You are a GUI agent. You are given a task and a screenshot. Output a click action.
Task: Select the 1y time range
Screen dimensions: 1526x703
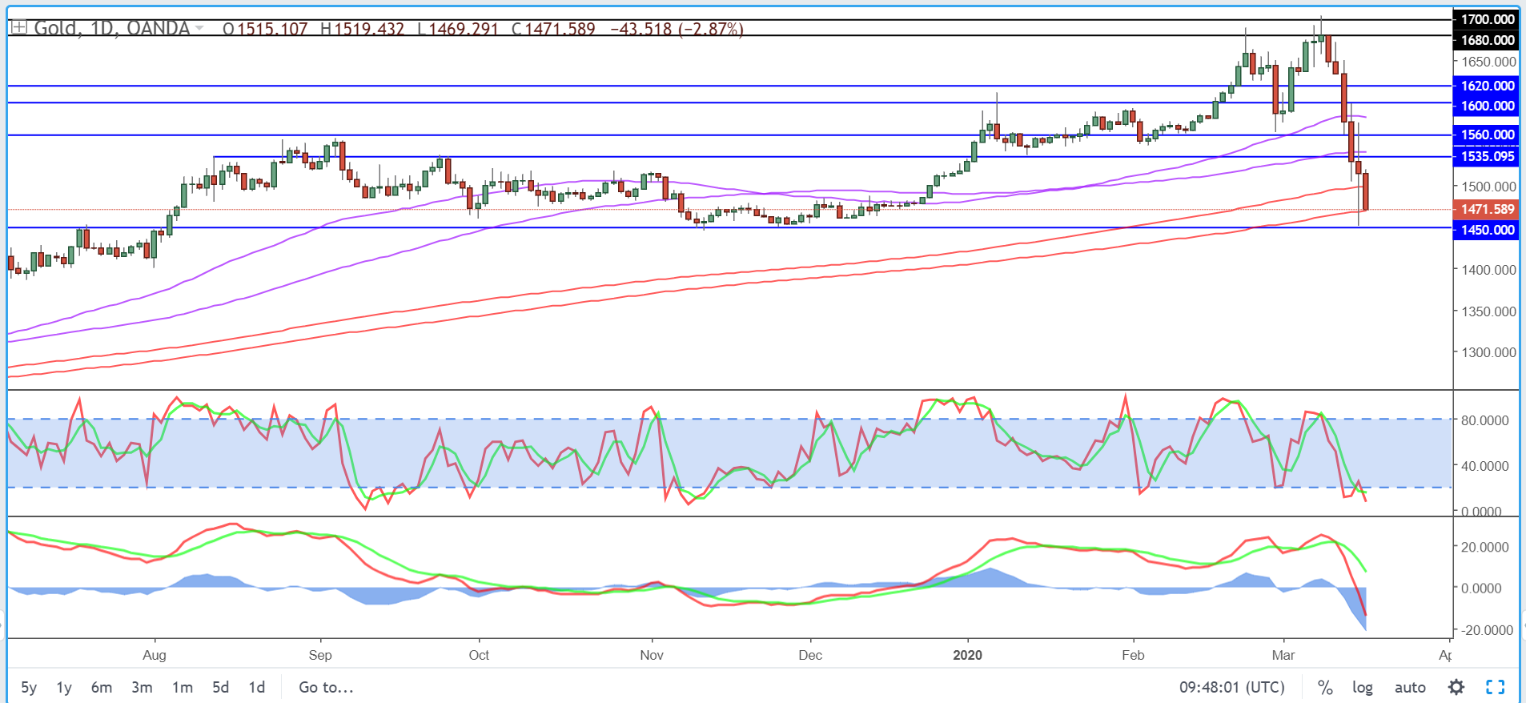click(64, 687)
